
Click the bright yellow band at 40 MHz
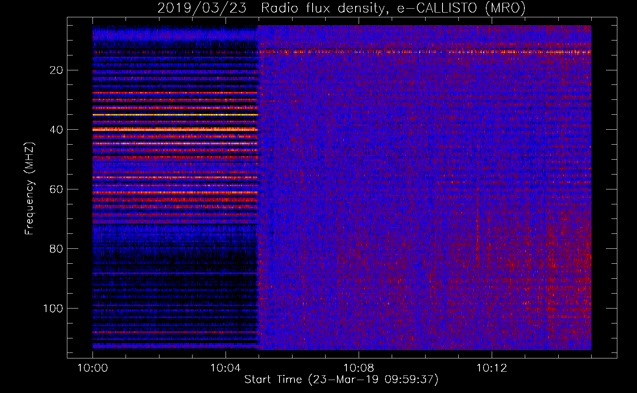[x=175, y=129]
